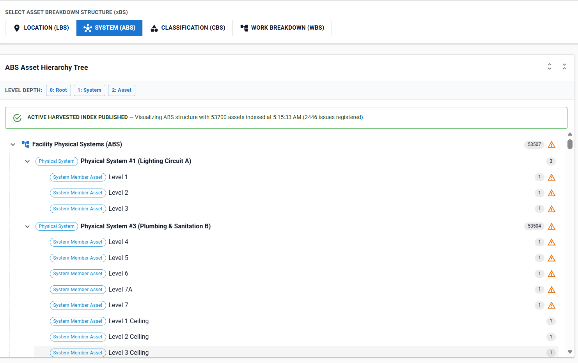Click warning icon on Level 7A row
This screenshot has width=578, height=363.
point(551,290)
